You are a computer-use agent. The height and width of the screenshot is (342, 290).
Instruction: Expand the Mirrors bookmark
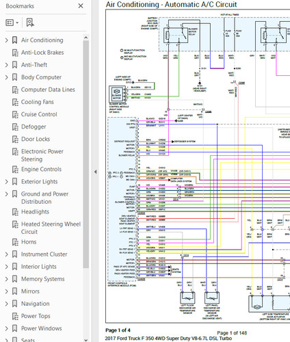[x=7, y=291]
